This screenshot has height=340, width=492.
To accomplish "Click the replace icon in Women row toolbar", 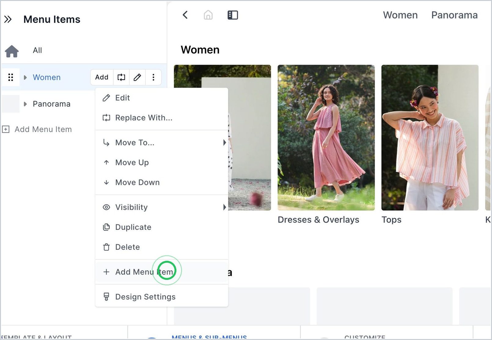I will [121, 77].
